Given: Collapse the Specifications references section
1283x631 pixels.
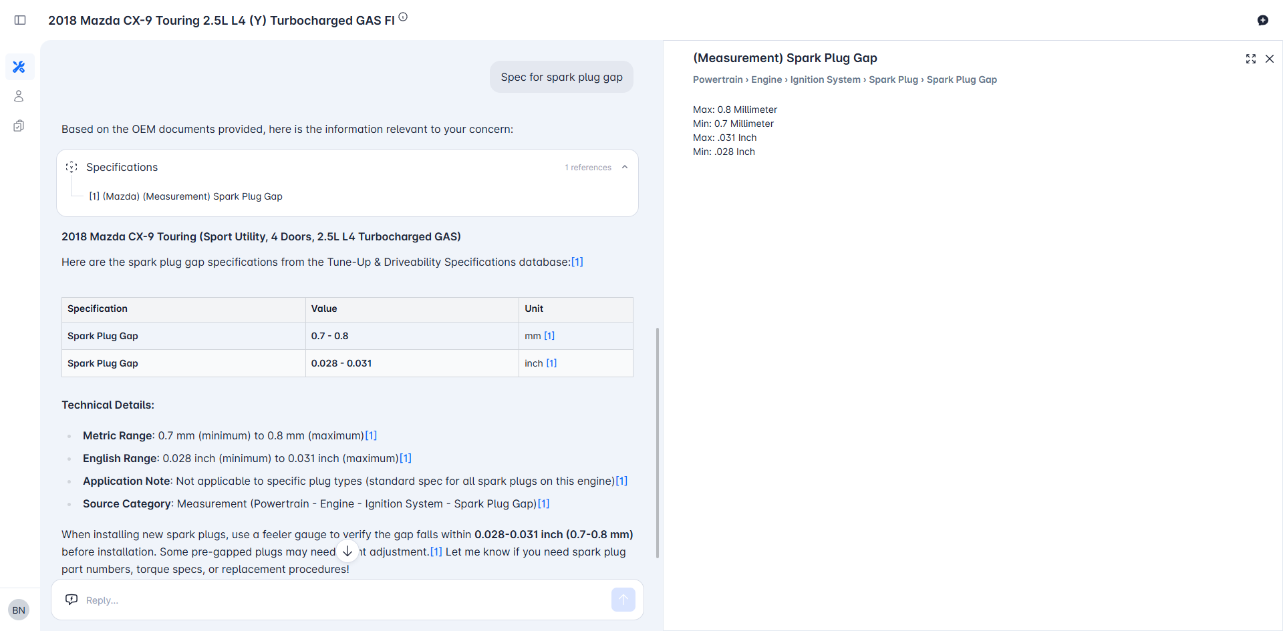Looking at the screenshot, I should click(x=625, y=167).
